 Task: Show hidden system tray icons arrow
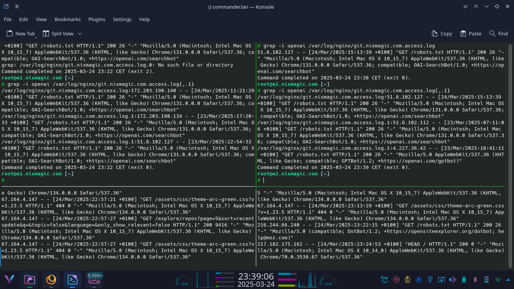point(508,280)
